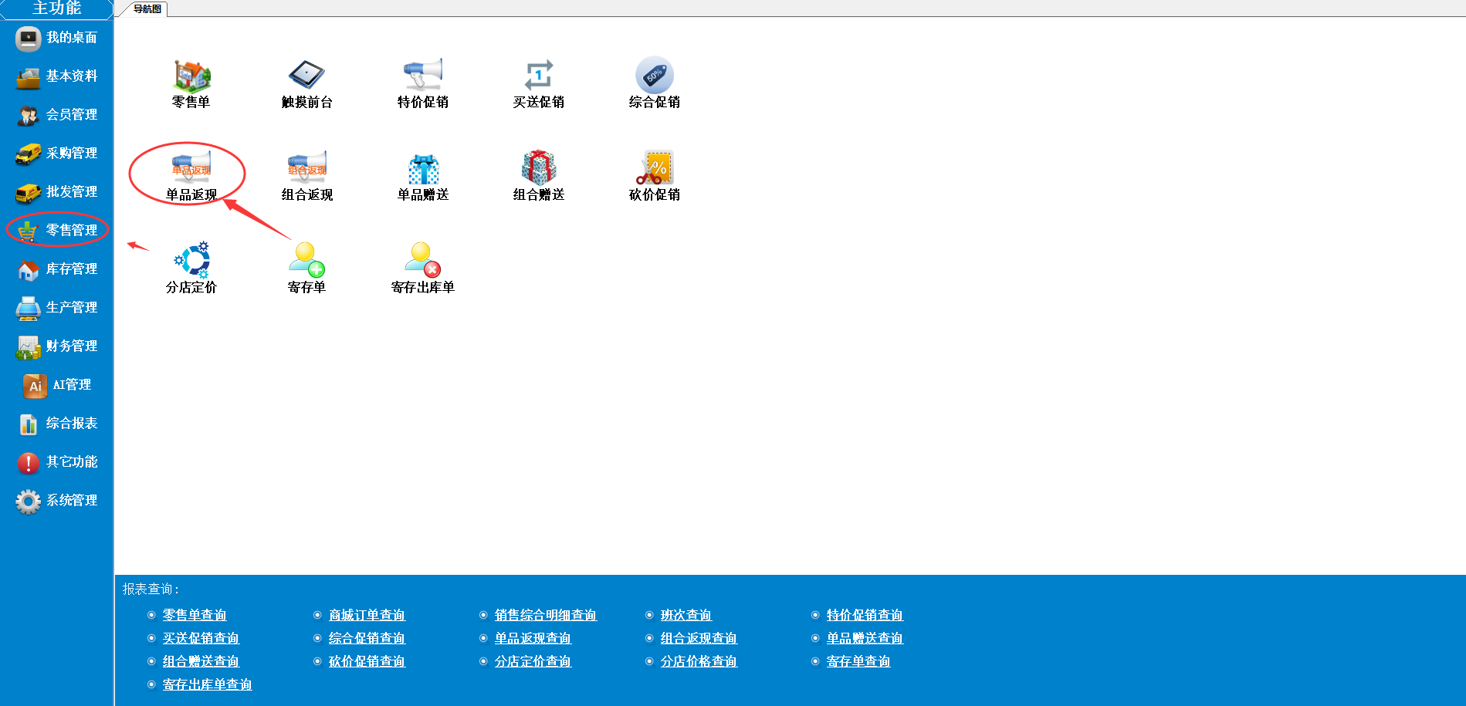Select 会员管理 member management in sidebar
This screenshot has height=706, width=1466.
coord(57,115)
